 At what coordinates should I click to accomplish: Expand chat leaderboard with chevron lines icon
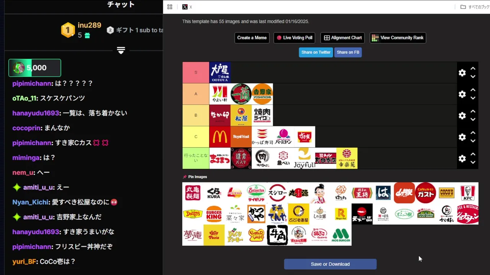(121, 50)
